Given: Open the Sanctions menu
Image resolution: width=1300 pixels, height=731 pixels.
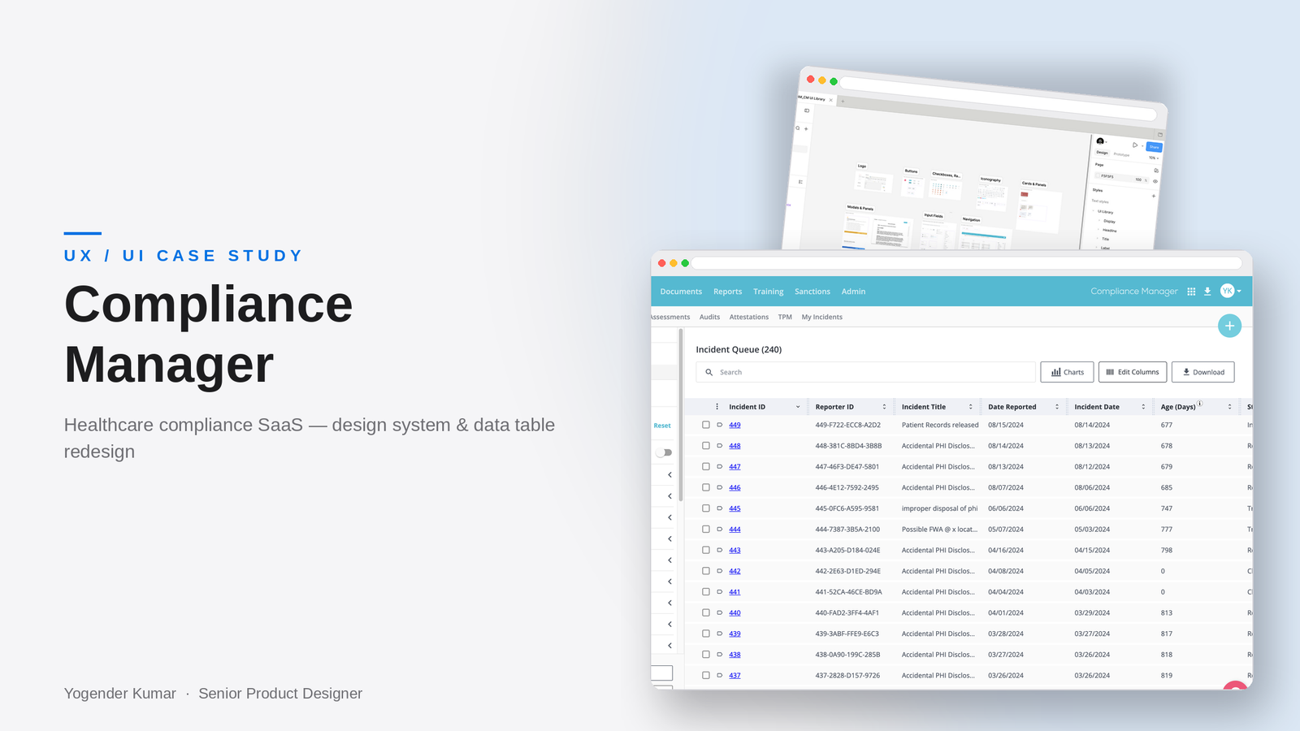Looking at the screenshot, I should (x=812, y=292).
